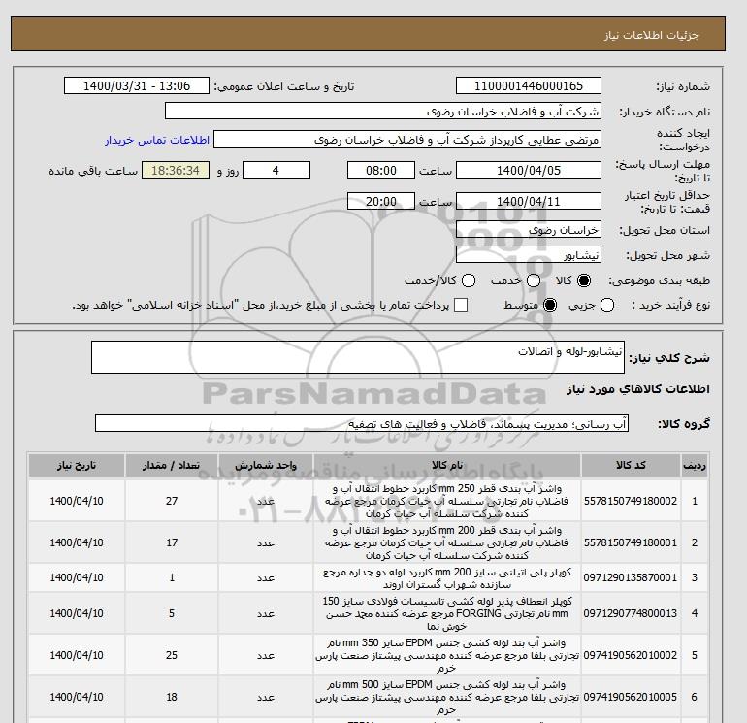747x723 pixels.
Task: Click the کد کالا column header
Action: [631, 465]
